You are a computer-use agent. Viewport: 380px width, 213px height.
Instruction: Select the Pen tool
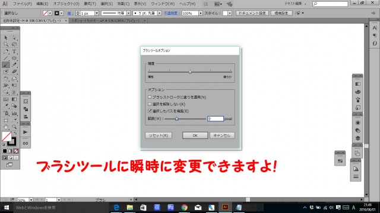point(6,51)
